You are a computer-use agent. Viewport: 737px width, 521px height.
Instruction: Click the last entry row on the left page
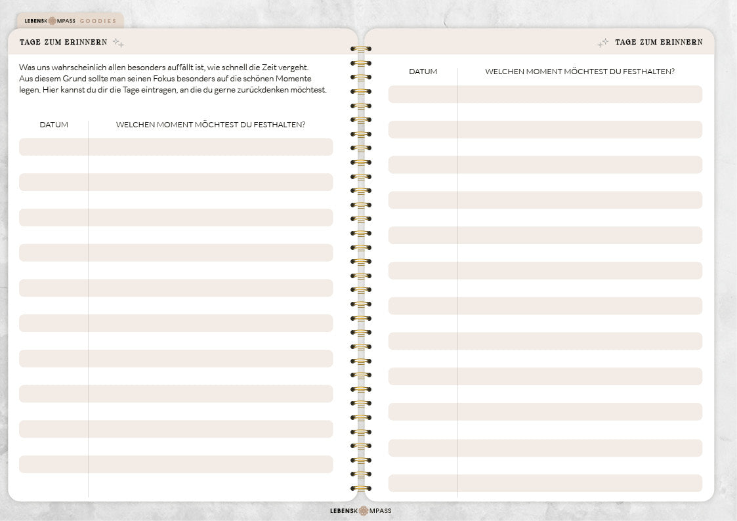(x=176, y=464)
